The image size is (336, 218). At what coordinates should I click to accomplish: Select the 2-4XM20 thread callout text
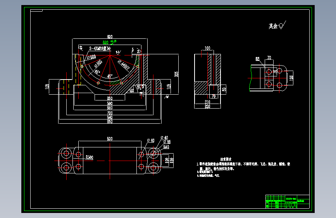click(x=100, y=48)
